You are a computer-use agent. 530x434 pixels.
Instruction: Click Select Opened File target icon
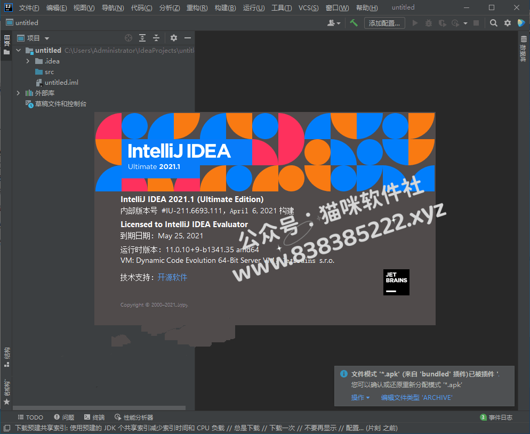click(x=129, y=38)
